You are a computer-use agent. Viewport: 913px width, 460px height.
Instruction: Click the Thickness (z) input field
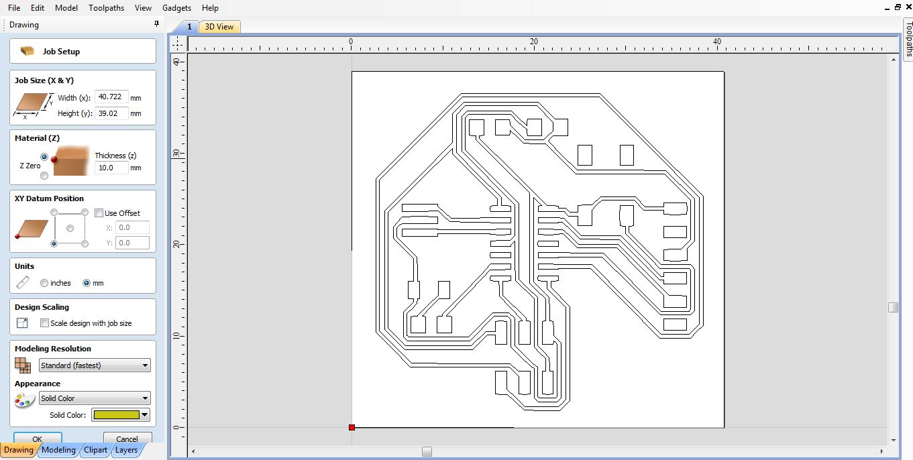[111, 168]
